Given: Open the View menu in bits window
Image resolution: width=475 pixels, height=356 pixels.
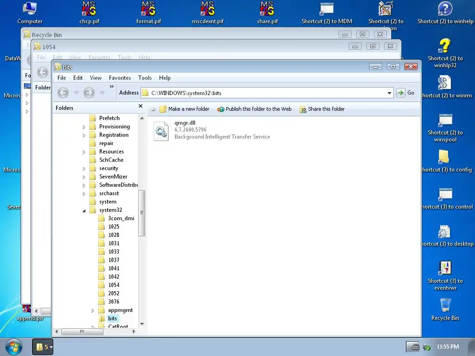Looking at the screenshot, I should tap(96, 78).
